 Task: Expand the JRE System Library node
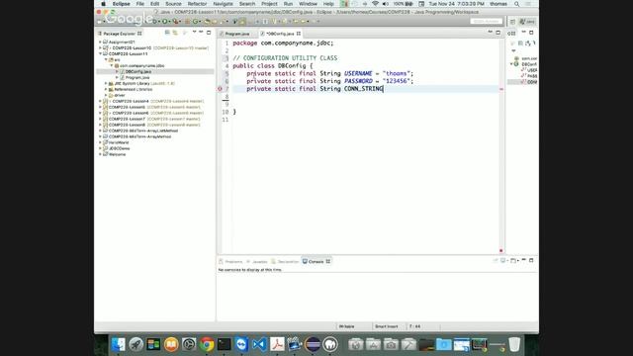click(106, 83)
